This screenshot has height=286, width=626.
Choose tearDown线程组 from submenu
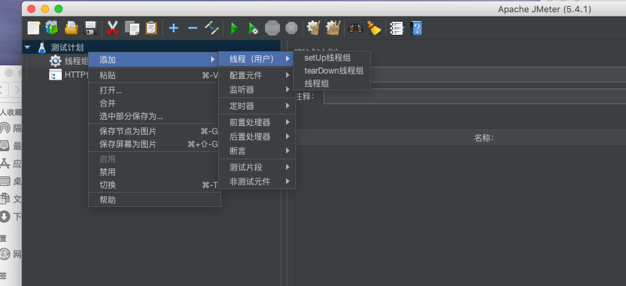pos(332,71)
